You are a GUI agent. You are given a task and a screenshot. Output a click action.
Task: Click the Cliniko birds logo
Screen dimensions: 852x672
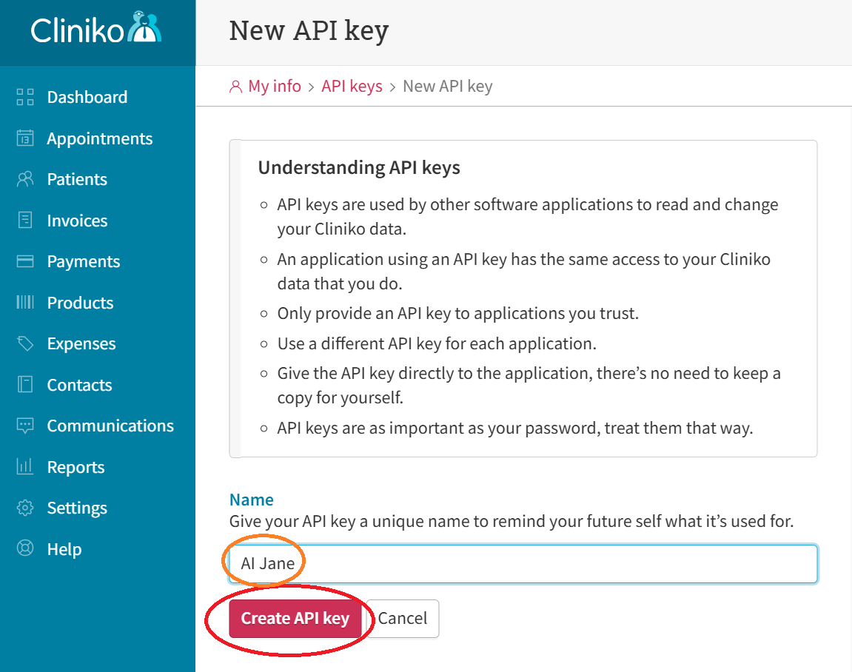(x=141, y=28)
